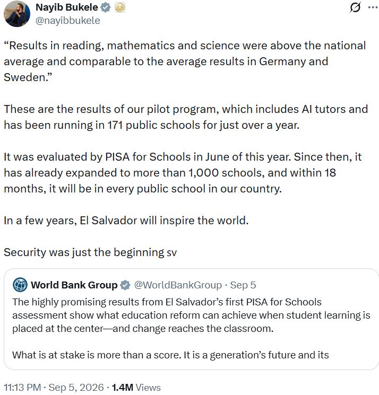Image resolution: width=379 pixels, height=395 pixels.
Task: Click the gold government affiliation badge
Action: (120, 7)
